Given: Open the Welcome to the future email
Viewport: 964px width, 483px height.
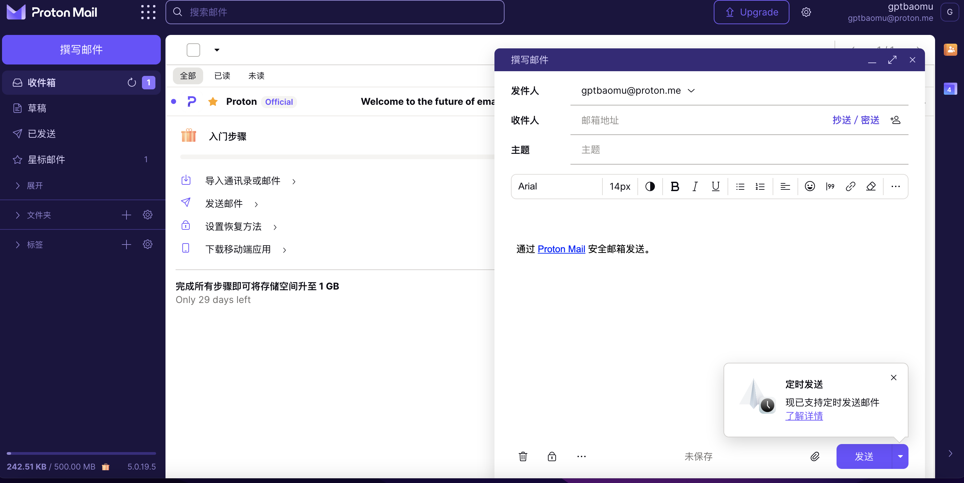Looking at the screenshot, I should [428, 102].
